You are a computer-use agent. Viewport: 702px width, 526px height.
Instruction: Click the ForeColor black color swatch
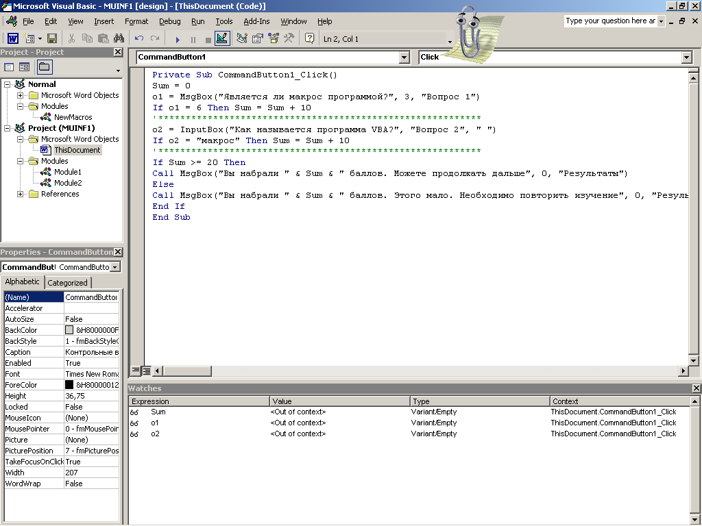coord(69,385)
